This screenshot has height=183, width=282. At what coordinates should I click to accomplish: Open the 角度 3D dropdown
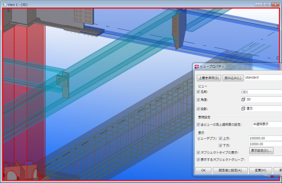click(x=262, y=100)
